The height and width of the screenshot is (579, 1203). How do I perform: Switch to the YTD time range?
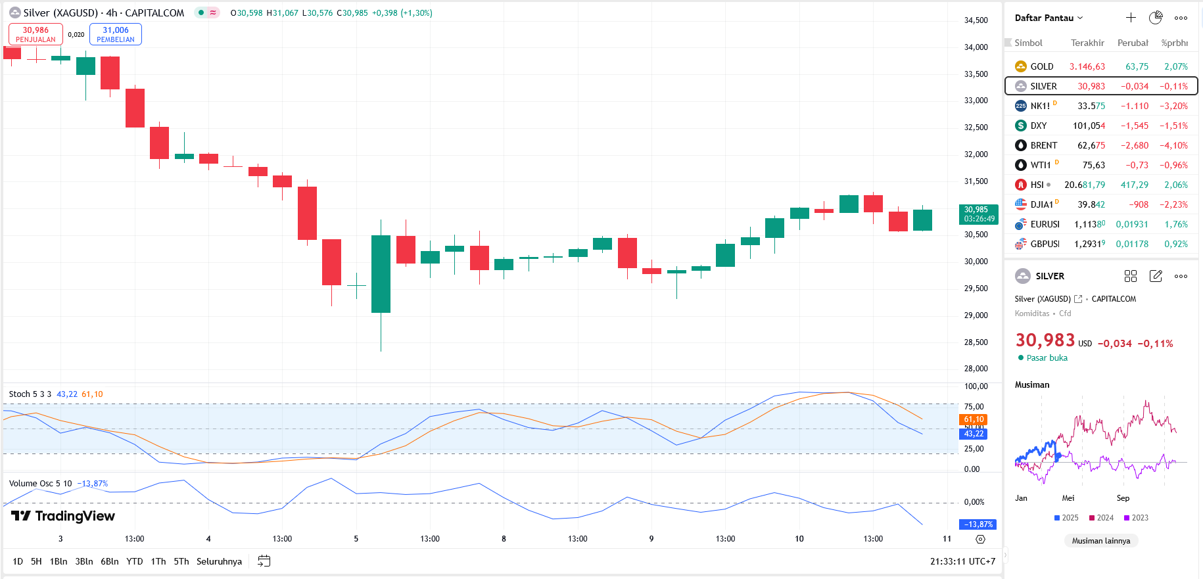[134, 561]
